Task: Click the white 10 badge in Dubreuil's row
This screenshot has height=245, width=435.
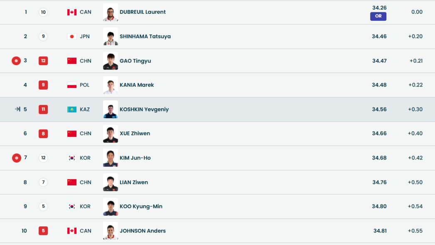Action: 43,12
